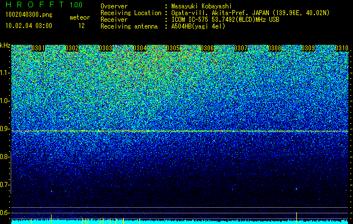Click the 0308 time marker
Viewport: 353px width, 224px height.
[x=274, y=48]
